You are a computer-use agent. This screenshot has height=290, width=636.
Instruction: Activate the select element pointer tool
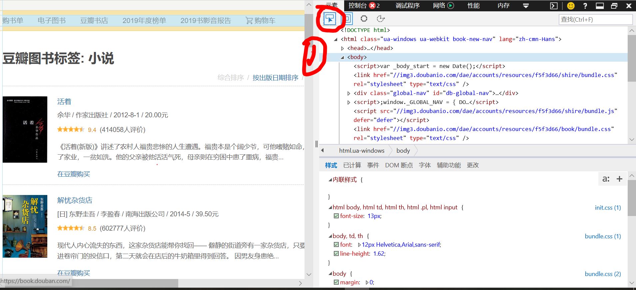(330, 19)
